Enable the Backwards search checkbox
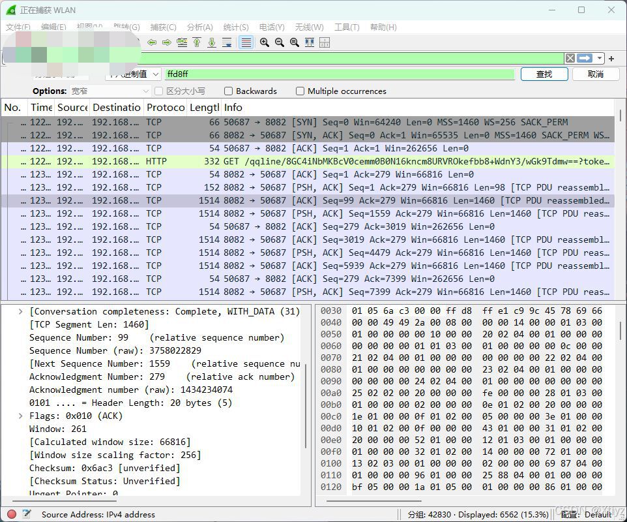The height and width of the screenshot is (522, 627). [x=228, y=91]
